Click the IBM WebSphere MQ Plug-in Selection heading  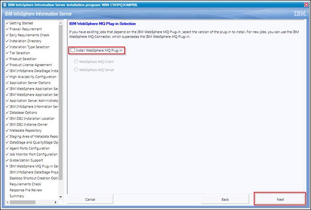pyautogui.click(x=102, y=24)
